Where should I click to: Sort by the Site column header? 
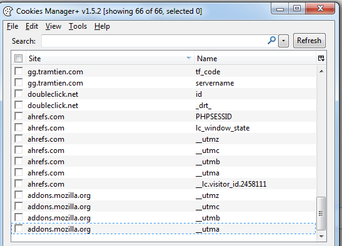click(110, 59)
